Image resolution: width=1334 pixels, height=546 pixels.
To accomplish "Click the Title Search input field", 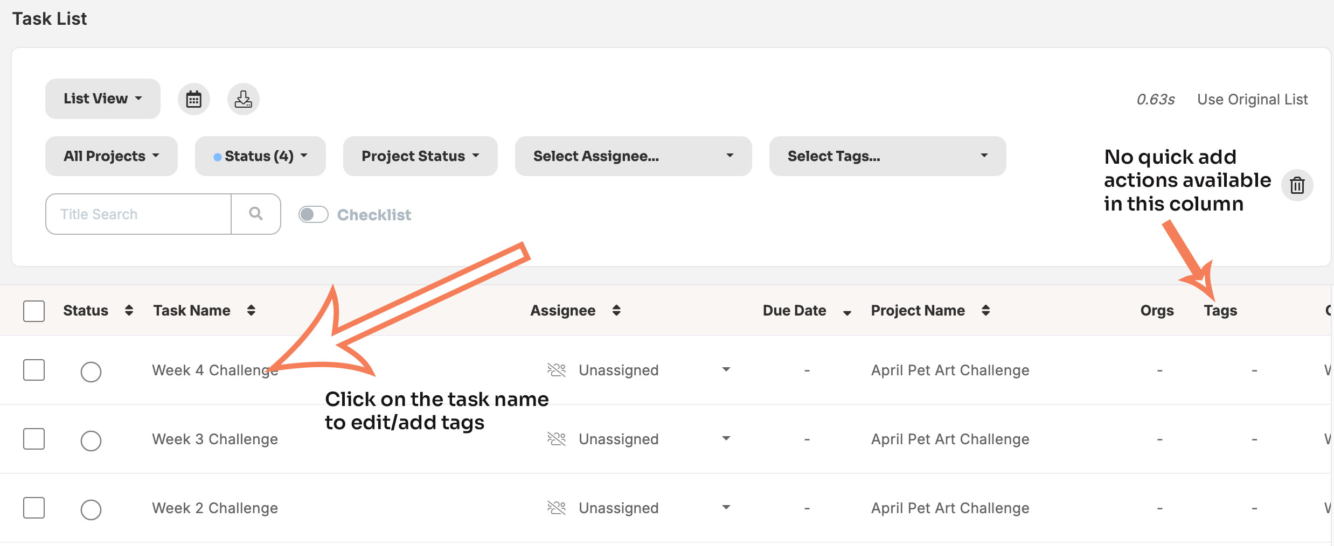I will (x=138, y=214).
